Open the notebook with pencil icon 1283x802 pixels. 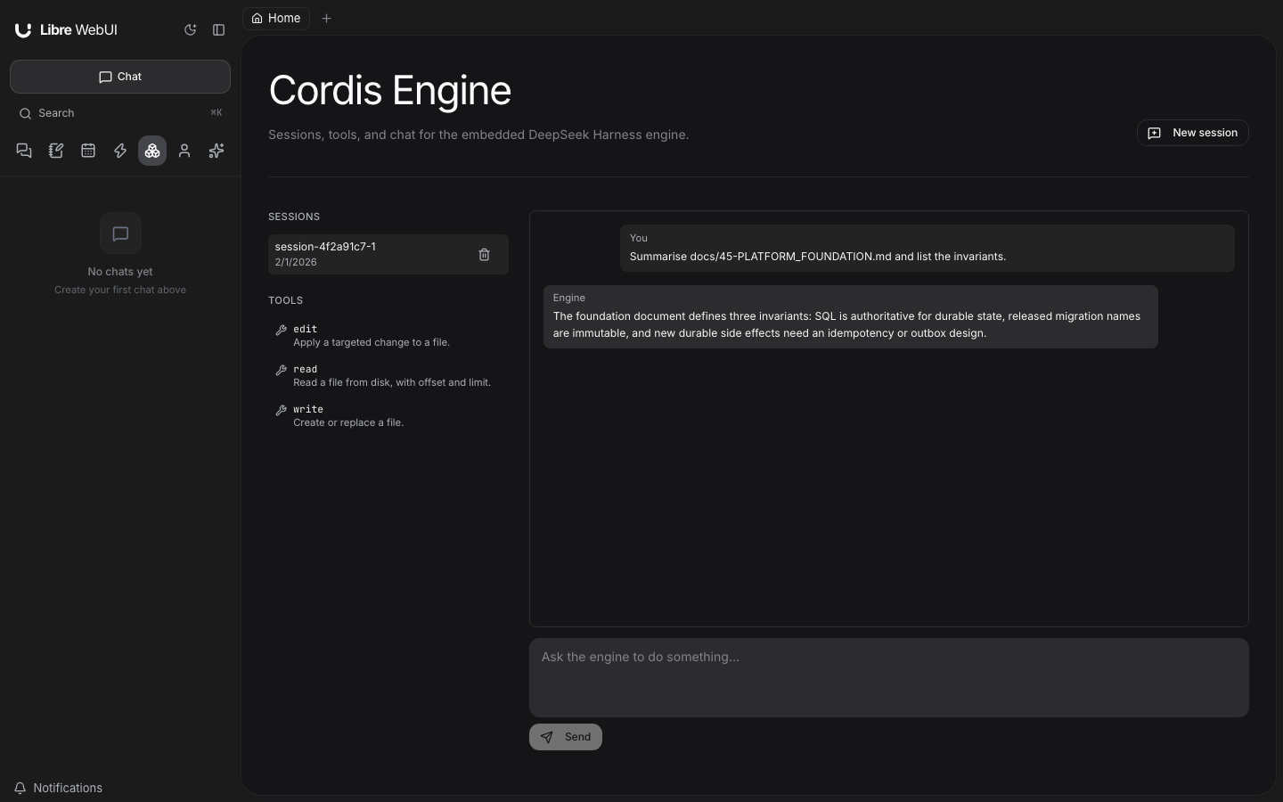pyautogui.click(x=56, y=151)
